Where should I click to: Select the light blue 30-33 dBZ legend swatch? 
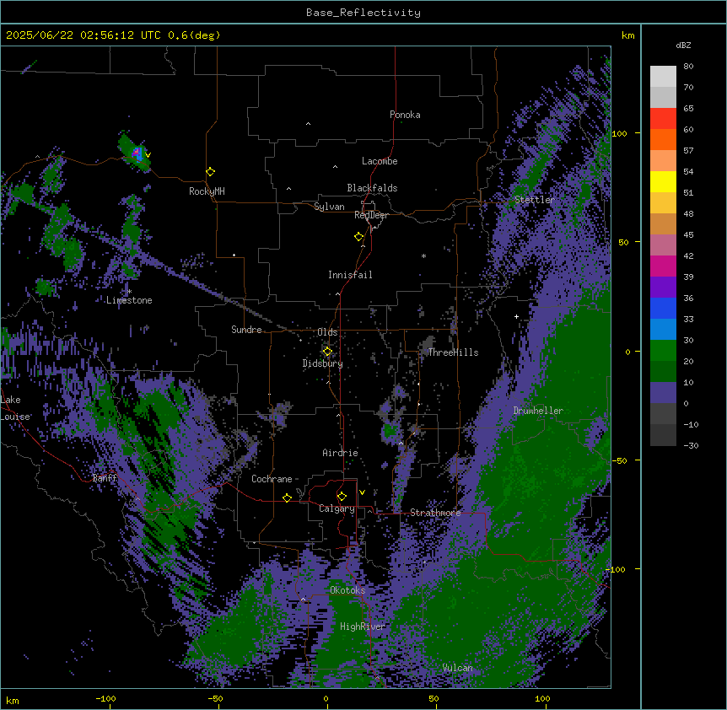663,330
